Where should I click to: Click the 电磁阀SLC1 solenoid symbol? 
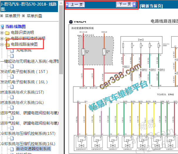pos(113,143)
